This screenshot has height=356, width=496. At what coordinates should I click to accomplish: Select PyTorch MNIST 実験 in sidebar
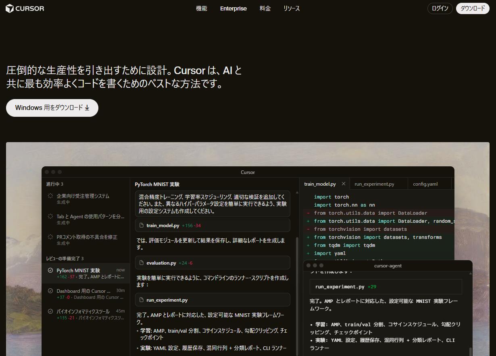pyautogui.click(x=86, y=273)
